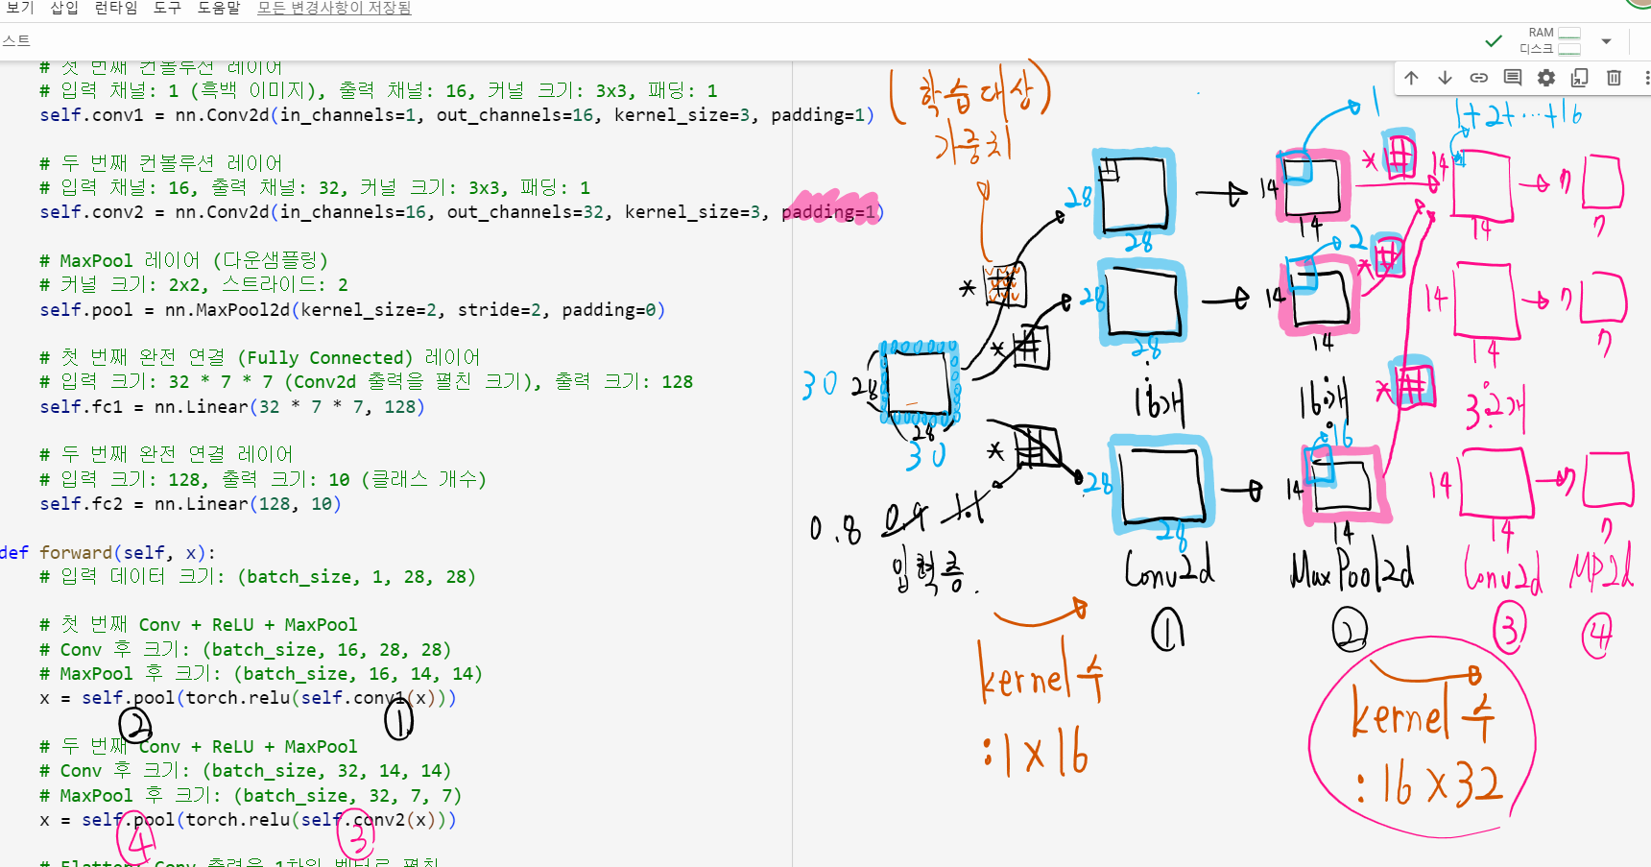
Task: Open the 도구 menu
Action: tap(167, 8)
